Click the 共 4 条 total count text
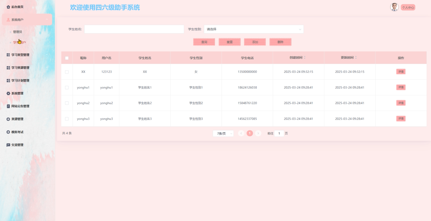 [67, 133]
